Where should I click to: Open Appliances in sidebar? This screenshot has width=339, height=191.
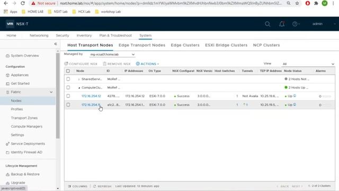click(17, 75)
